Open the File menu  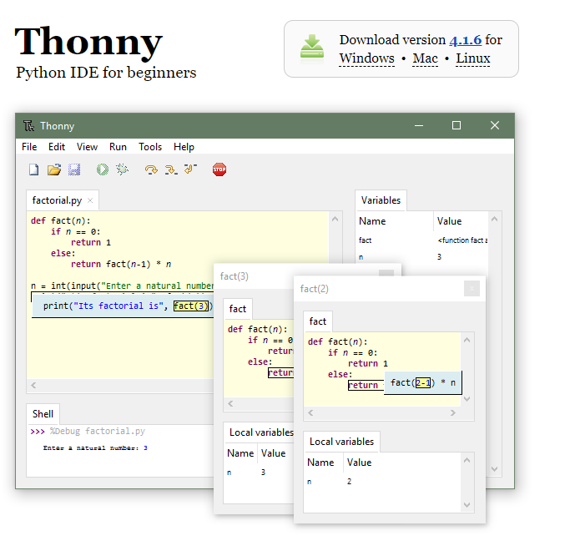[29, 147]
